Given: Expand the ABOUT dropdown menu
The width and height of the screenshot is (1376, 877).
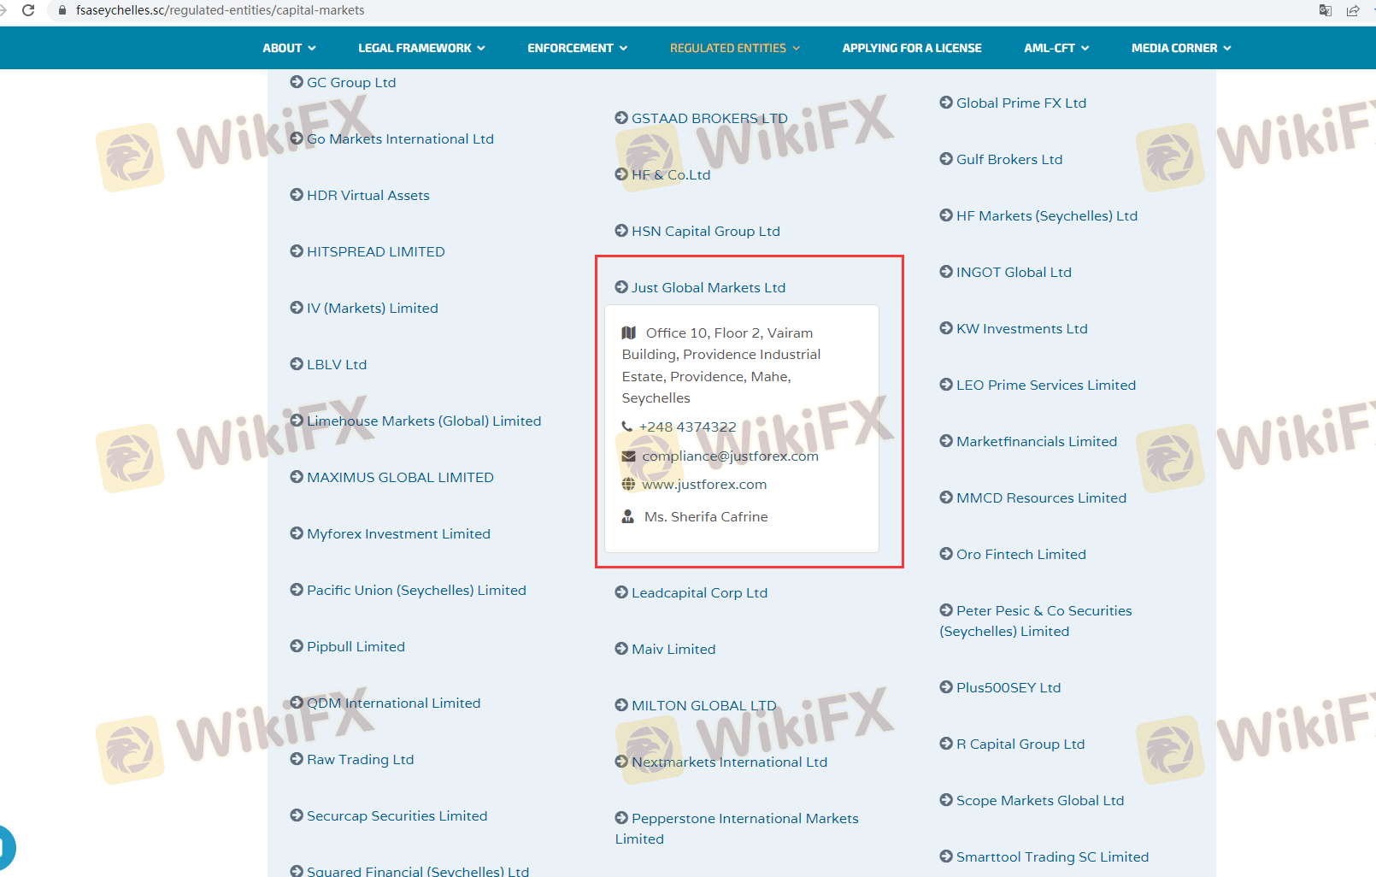Looking at the screenshot, I should [289, 48].
